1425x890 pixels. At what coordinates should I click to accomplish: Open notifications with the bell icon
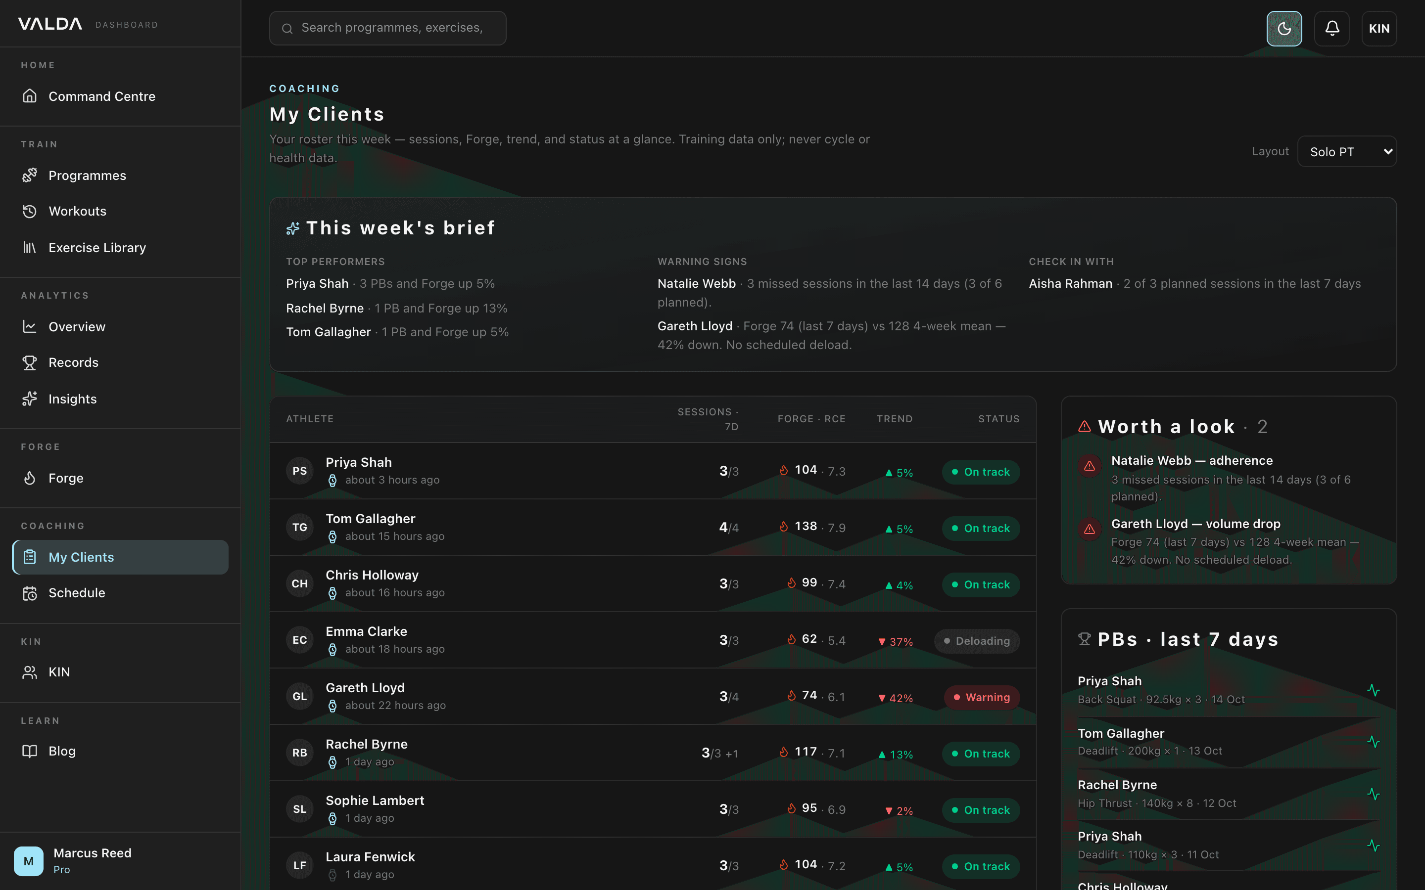[1332, 28]
